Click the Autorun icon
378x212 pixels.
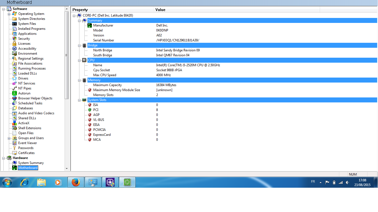[x=14, y=93]
